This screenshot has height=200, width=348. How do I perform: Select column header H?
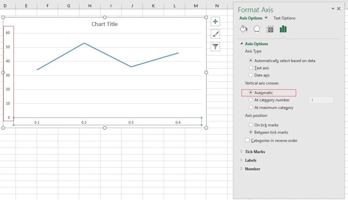click(90, 6)
